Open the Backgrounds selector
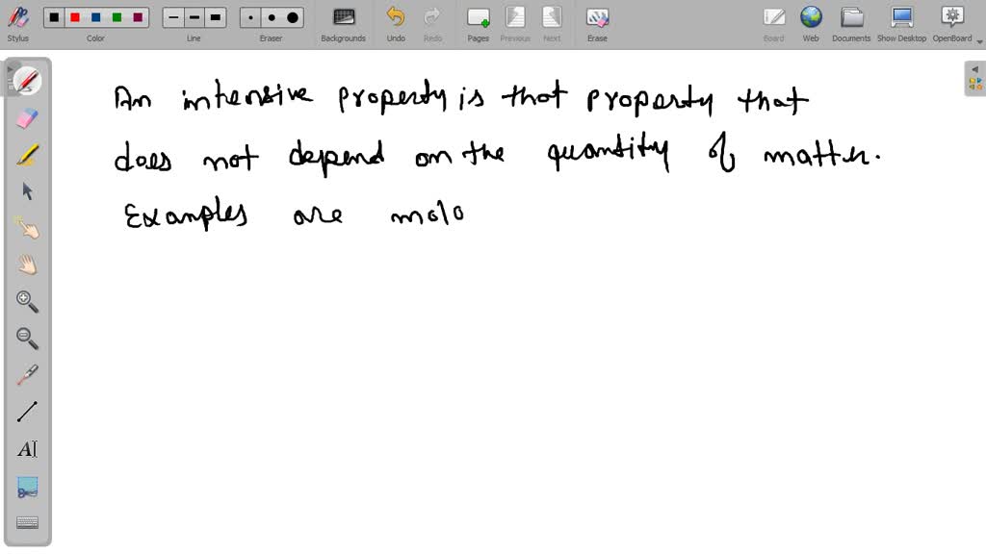Screen dimensions: 986x554 [343, 23]
